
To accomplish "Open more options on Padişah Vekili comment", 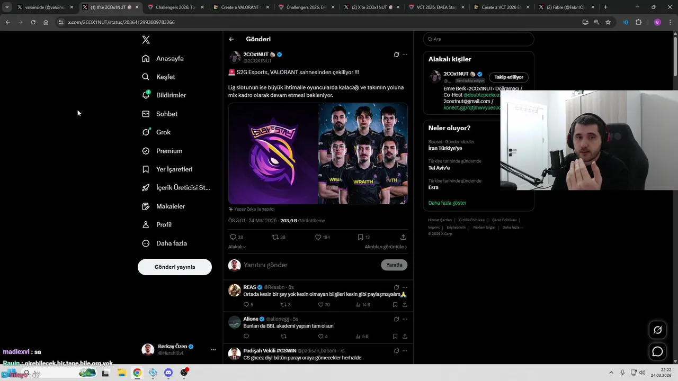I will (405, 351).
